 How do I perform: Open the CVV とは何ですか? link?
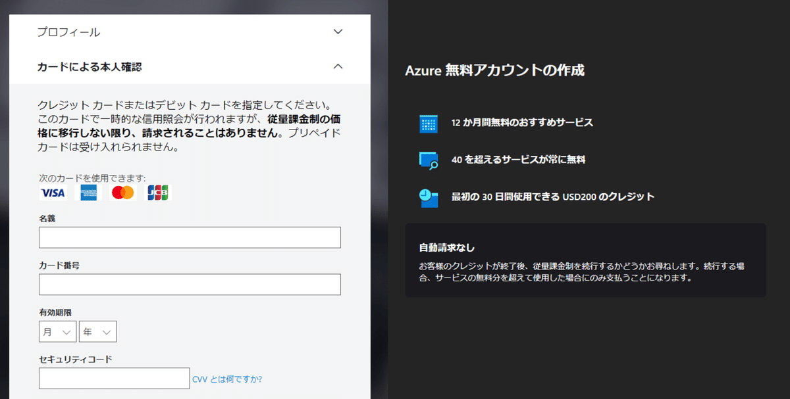227,379
